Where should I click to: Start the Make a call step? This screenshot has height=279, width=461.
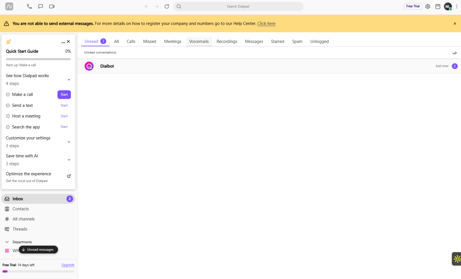pos(64,94)
